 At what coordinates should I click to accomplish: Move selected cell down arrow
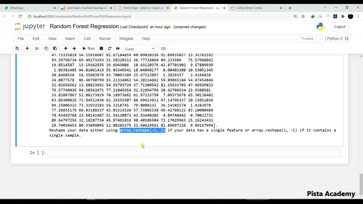(x=74, y=48)
